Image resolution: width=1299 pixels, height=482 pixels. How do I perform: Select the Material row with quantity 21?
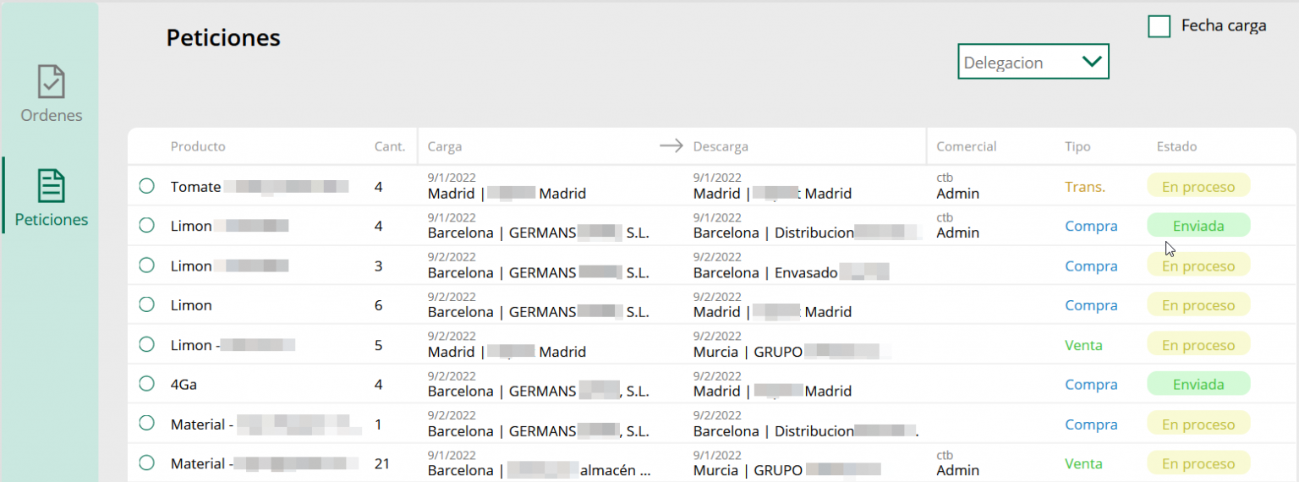pos(146,463)
